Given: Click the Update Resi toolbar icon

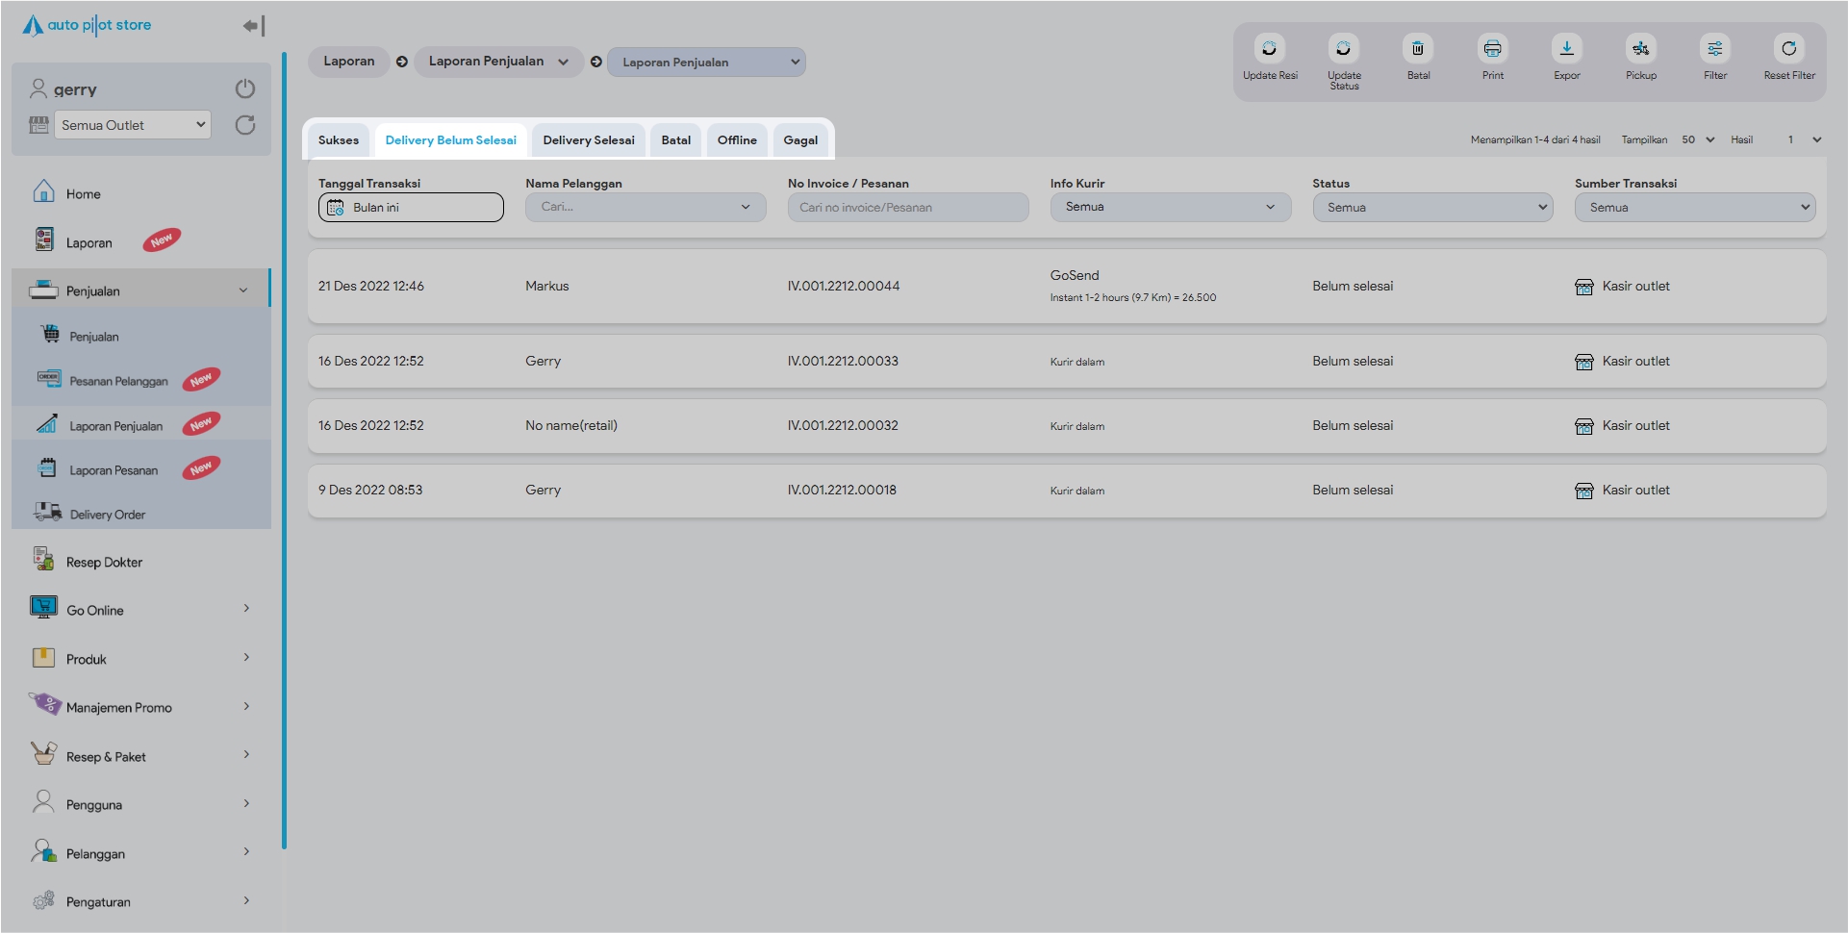Looking at the screenshot, I should point(1269,49).
